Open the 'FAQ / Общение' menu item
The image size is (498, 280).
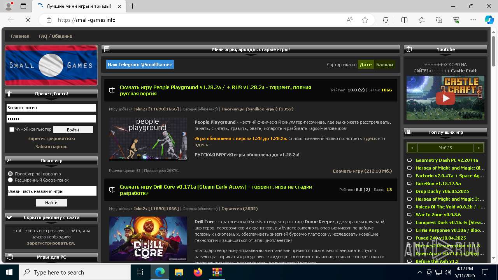tap(55, 36)
